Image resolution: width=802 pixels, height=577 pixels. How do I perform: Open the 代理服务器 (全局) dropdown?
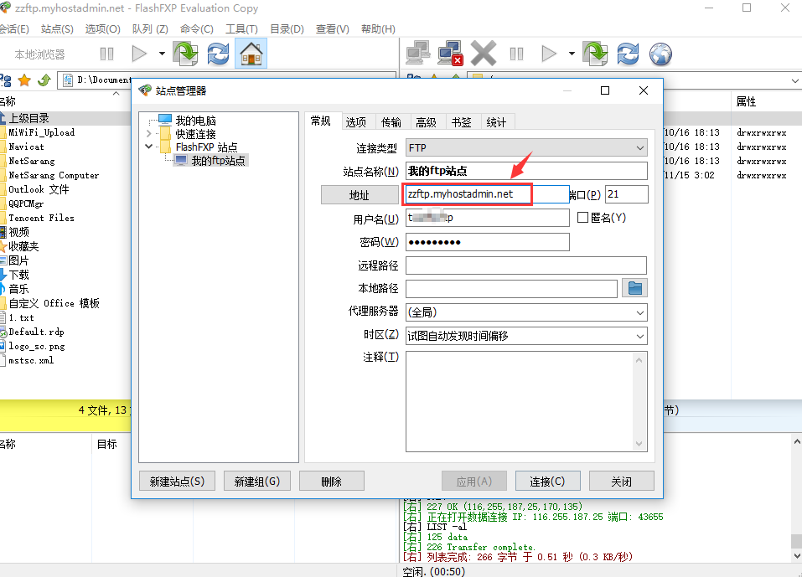(525, 312)
